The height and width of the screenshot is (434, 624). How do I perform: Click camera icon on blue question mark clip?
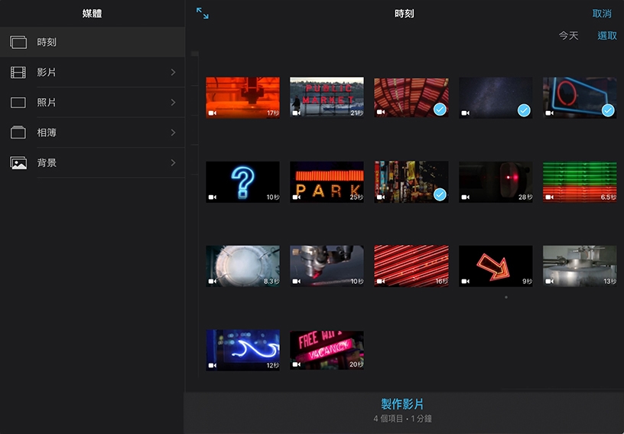pyautogui.click(x=213, y=197)
